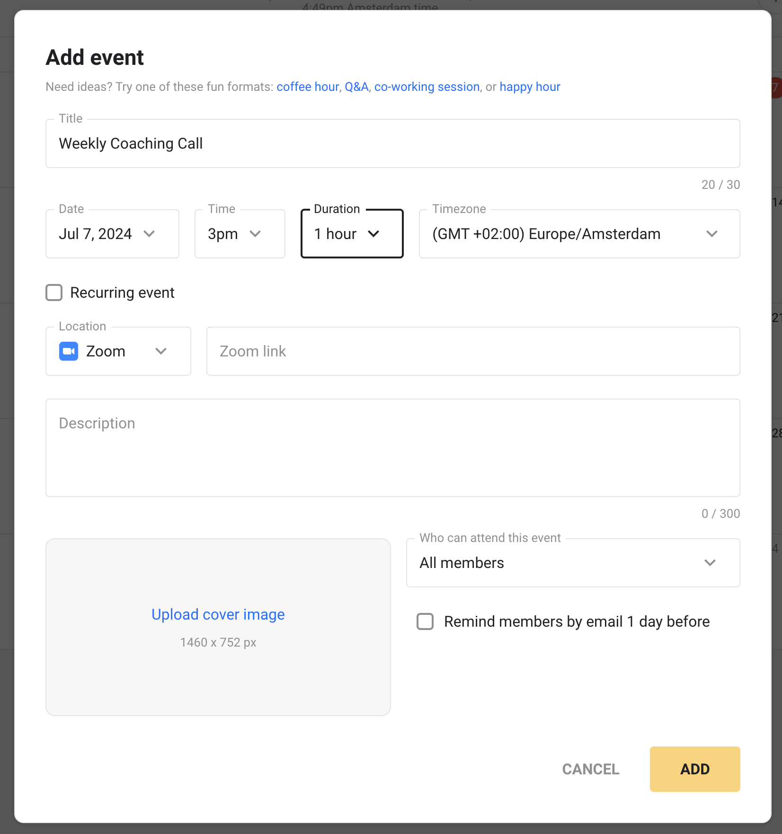This screenshot has height=834, width=782.
Task: Click the CANCEL button
Action: pos(590,769)
